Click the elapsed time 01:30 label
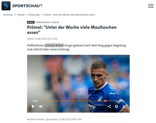 click(x=35, y=101)
